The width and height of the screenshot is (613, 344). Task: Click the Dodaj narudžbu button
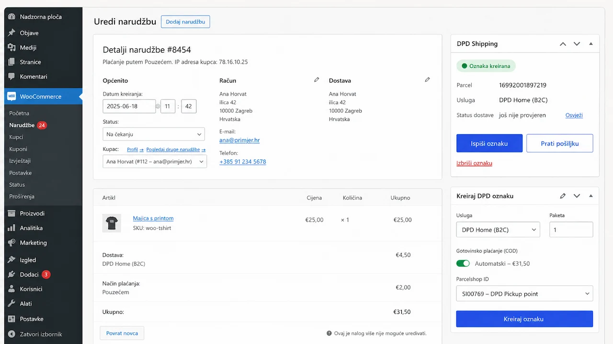[185, 22]
